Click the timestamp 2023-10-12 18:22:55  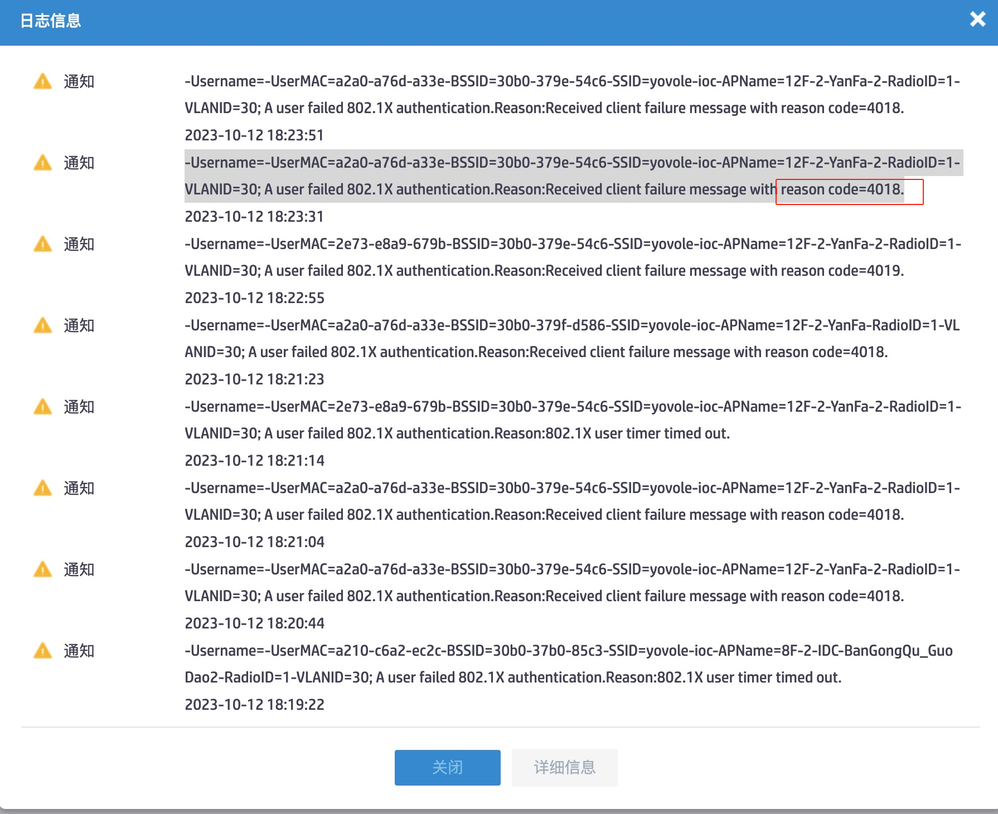click(x=254, y=298)
